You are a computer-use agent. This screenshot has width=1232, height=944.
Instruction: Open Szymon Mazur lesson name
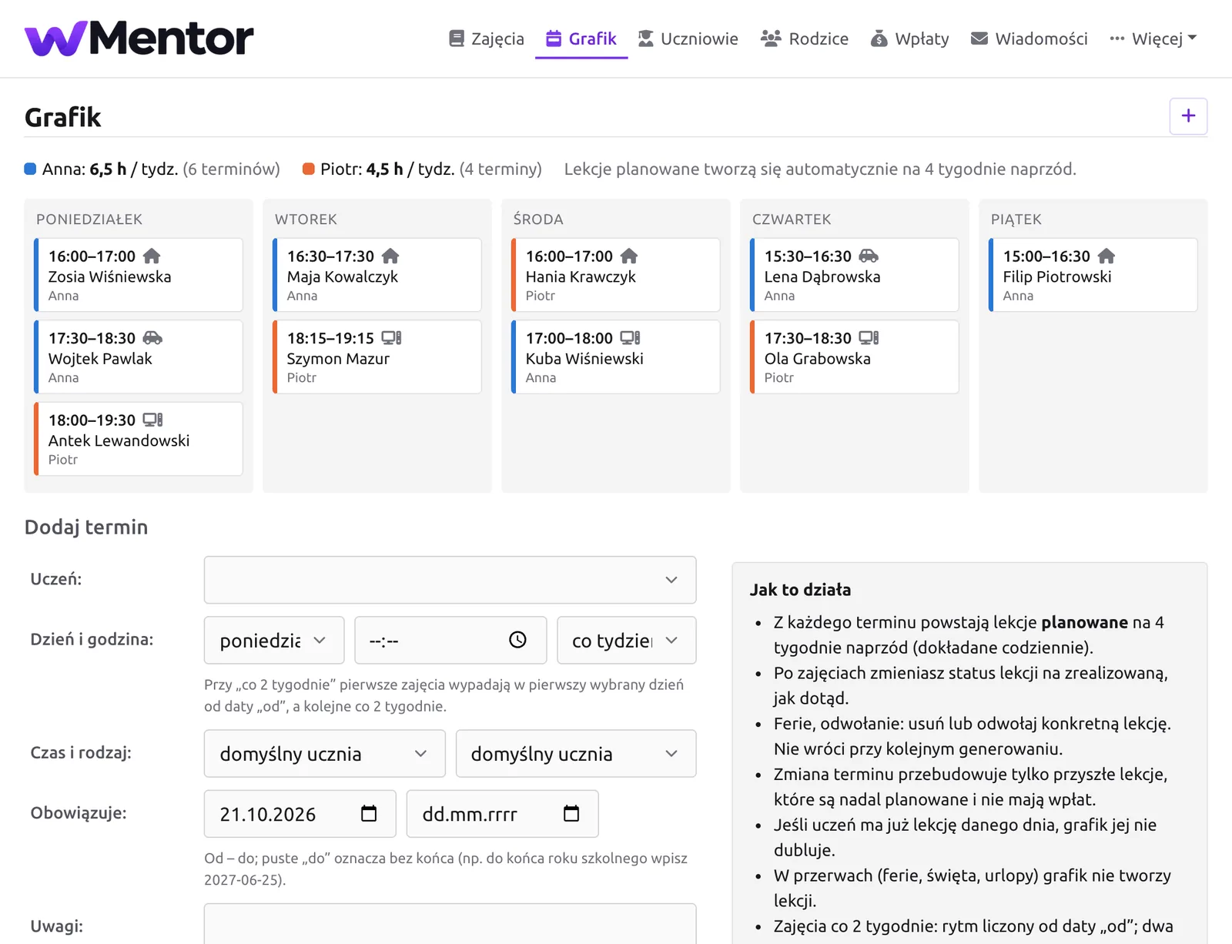point(338,359)
